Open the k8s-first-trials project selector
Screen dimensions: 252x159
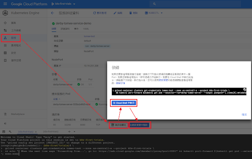click(63, 4)
